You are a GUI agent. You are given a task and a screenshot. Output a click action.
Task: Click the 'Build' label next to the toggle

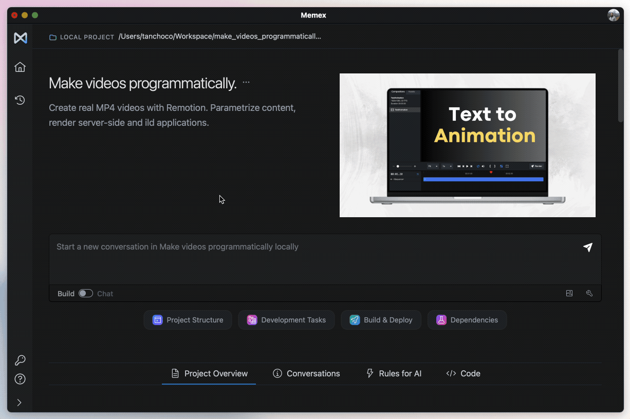coord(66,294)
